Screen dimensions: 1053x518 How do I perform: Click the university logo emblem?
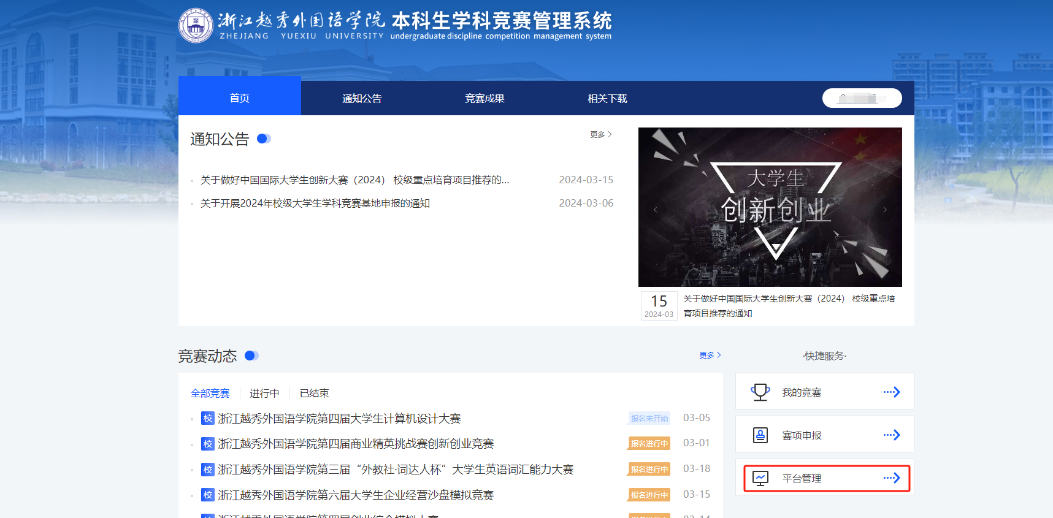[196, 26]
